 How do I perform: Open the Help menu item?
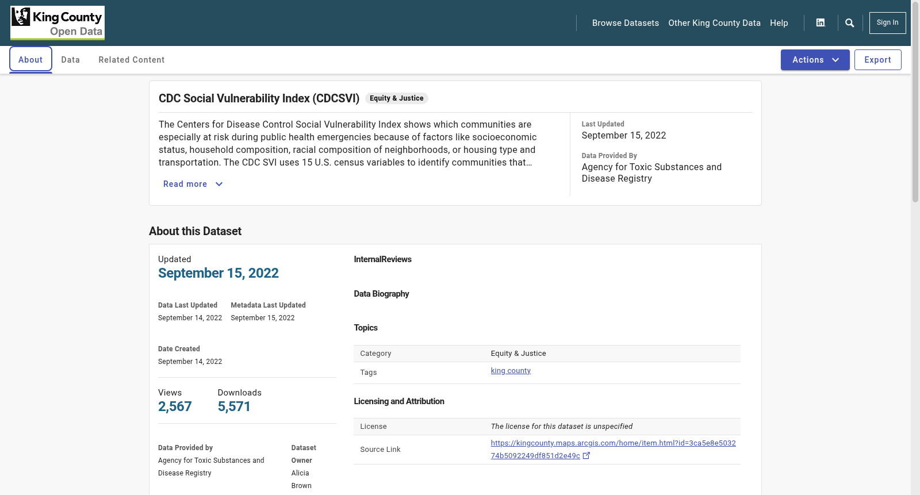(779, 23)
